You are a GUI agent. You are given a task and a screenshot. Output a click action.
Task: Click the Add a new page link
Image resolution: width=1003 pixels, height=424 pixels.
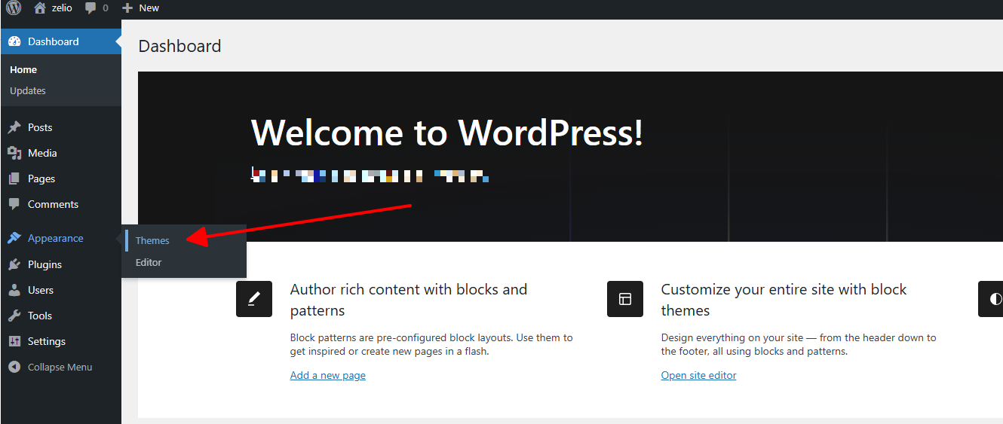[328, 375]
